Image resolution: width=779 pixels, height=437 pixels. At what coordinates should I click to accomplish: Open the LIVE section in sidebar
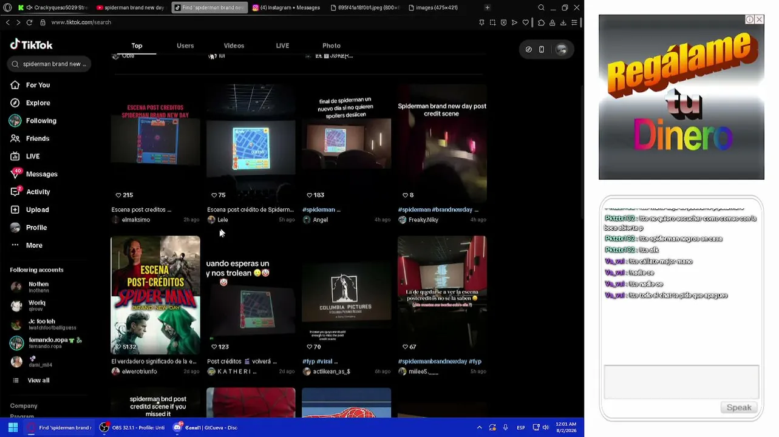25,156
